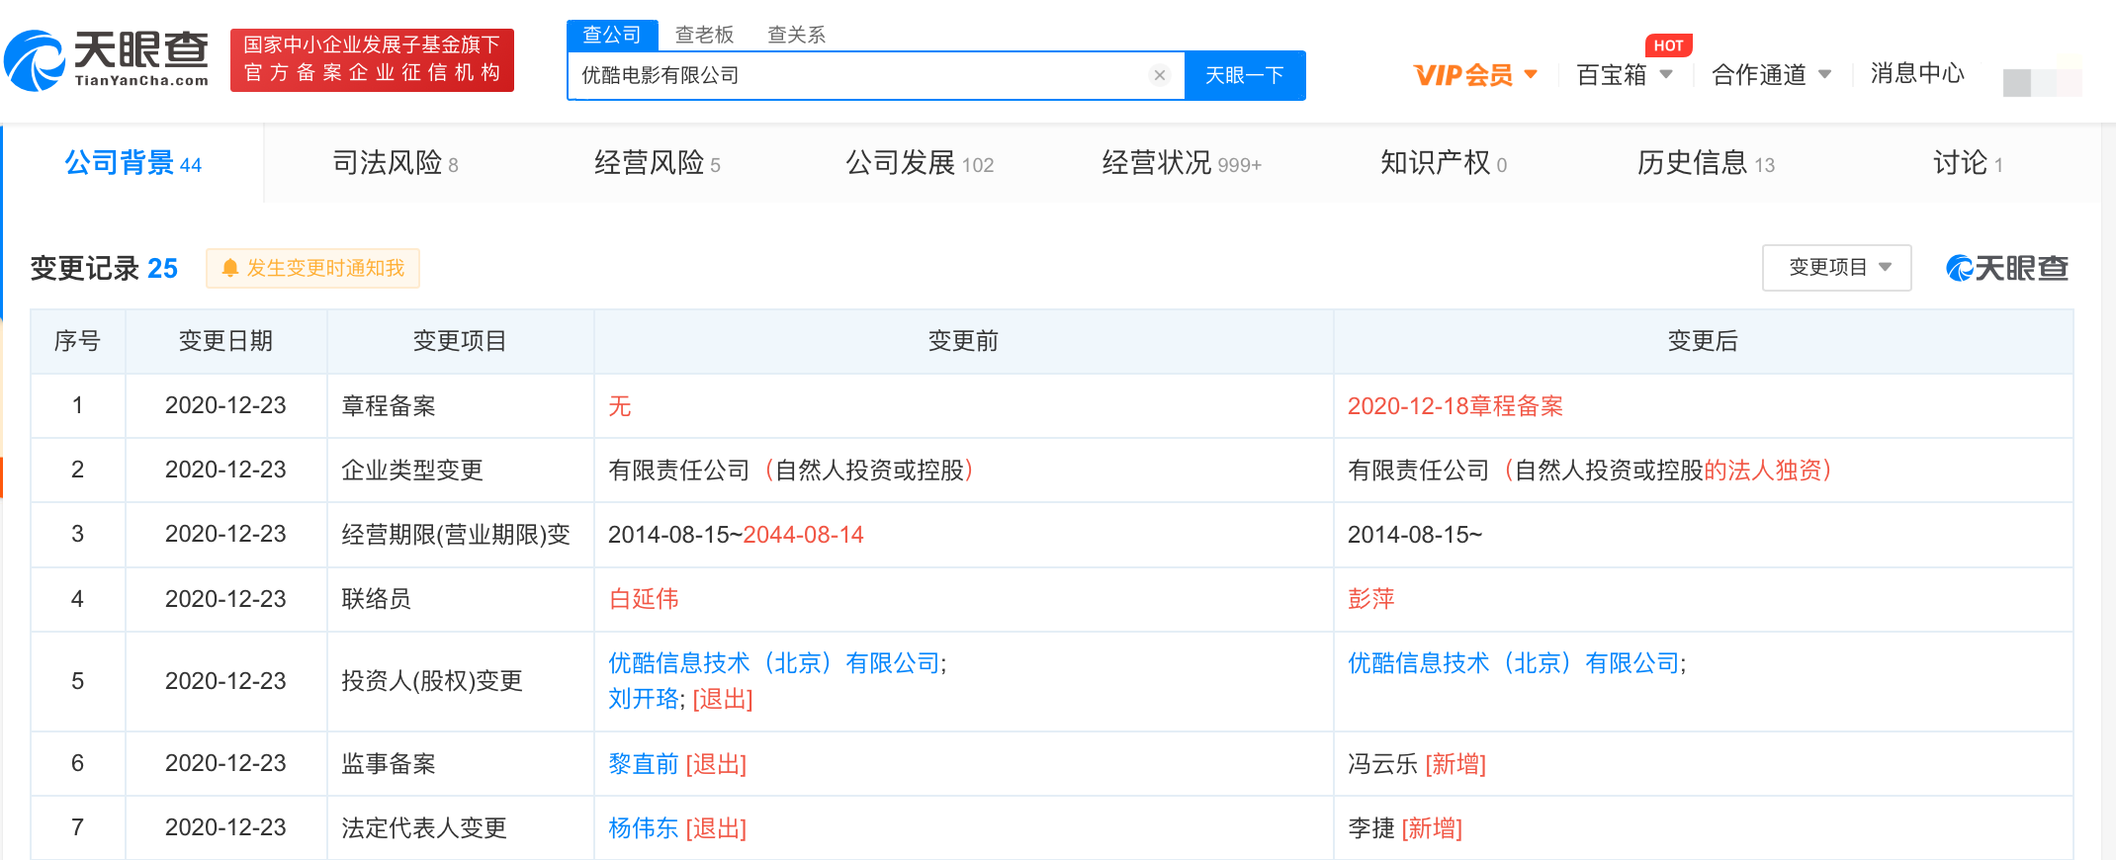Viewport: 2116px width, 860px height.
Task: Expand the VIP会员 dropdown
Action: [1475, 75]
